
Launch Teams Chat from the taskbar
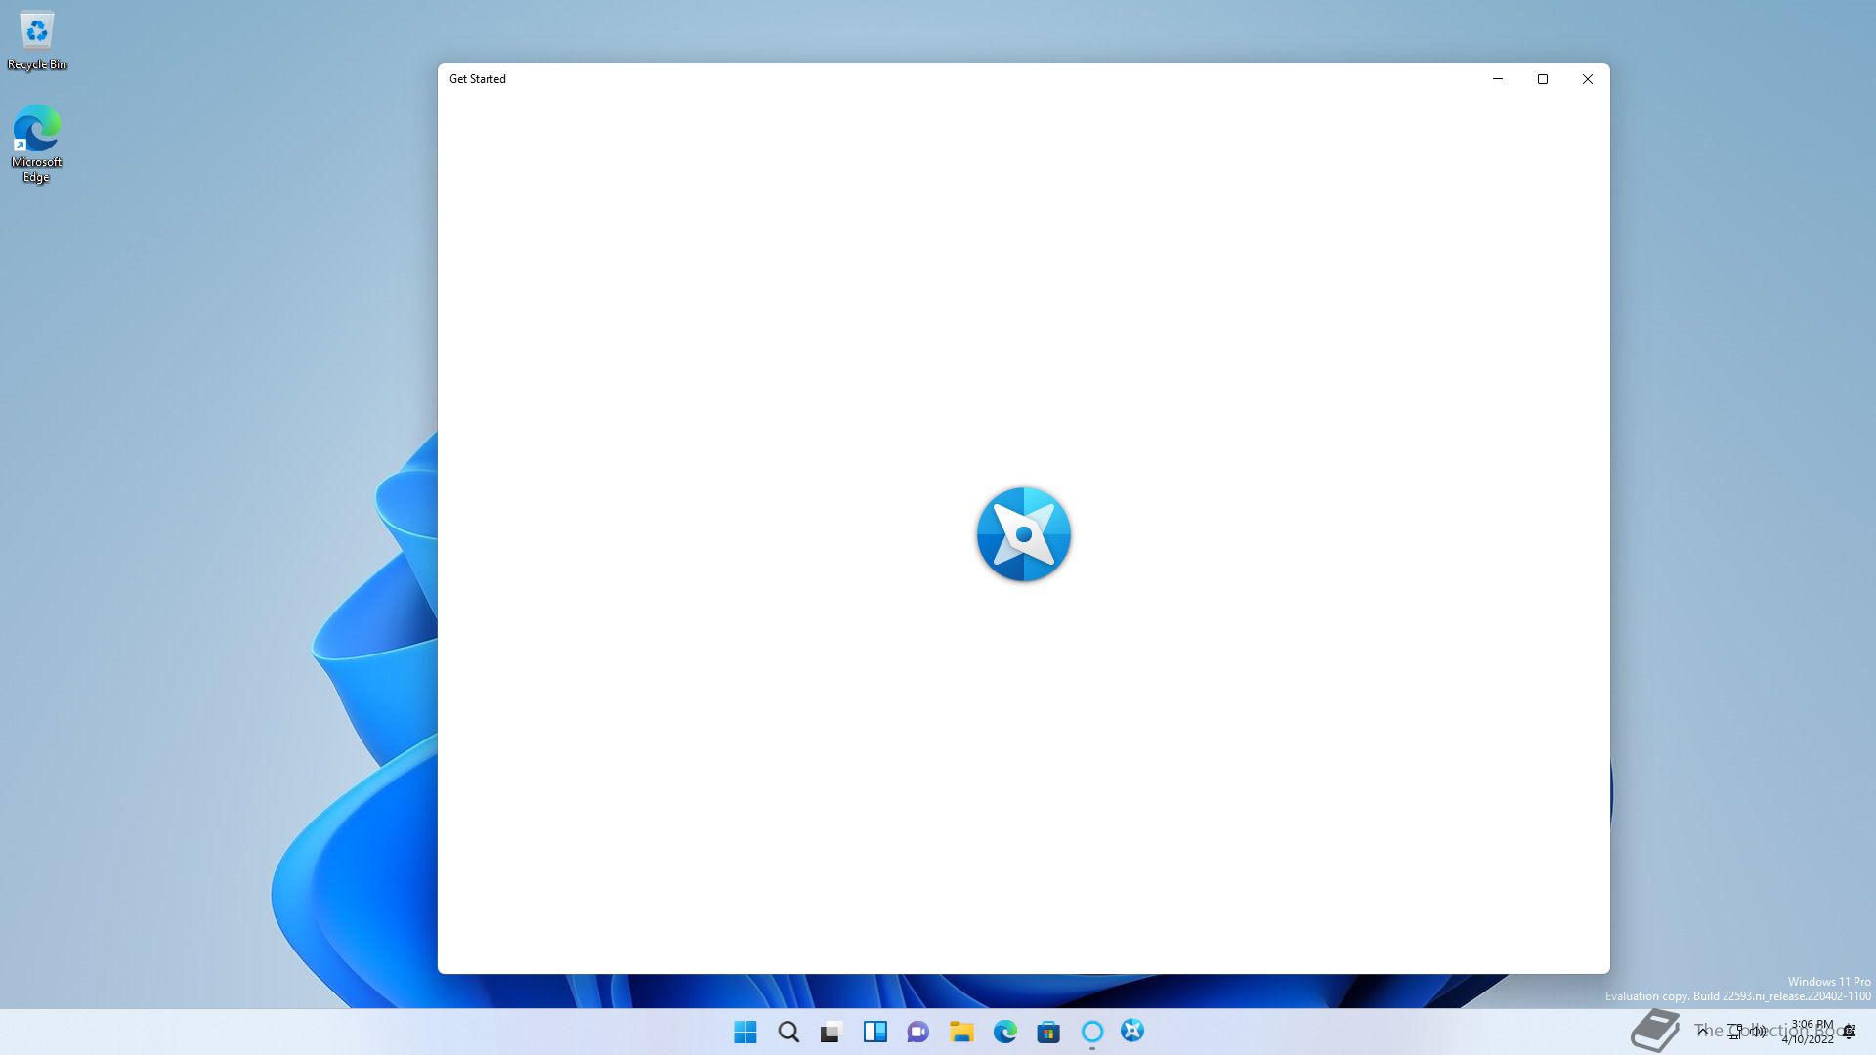pos(917,1032)
